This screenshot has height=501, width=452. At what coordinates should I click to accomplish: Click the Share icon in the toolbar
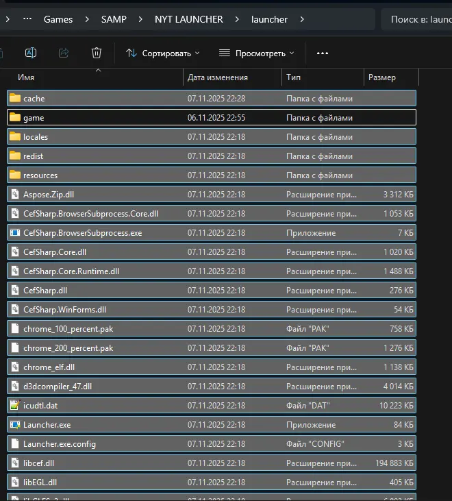point(64,53)
